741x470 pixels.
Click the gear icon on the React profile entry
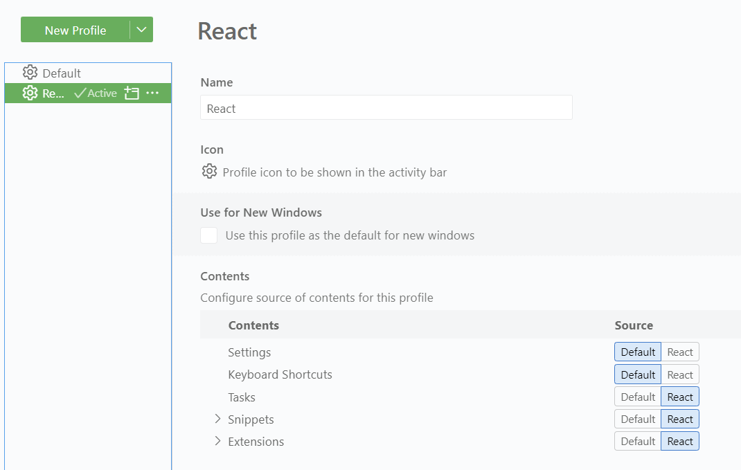30,93
